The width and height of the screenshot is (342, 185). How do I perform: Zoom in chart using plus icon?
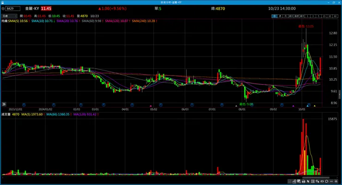pos(336,181)
